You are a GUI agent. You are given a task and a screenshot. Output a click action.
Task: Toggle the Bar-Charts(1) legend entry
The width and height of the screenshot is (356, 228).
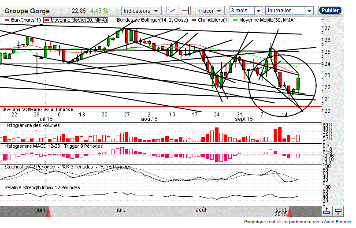(23, 20)
